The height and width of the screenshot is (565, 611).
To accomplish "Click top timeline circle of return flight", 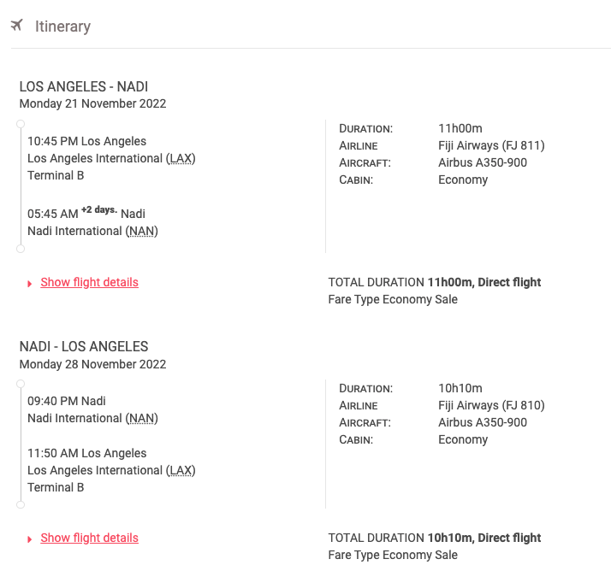I will (x=21, y=385).
